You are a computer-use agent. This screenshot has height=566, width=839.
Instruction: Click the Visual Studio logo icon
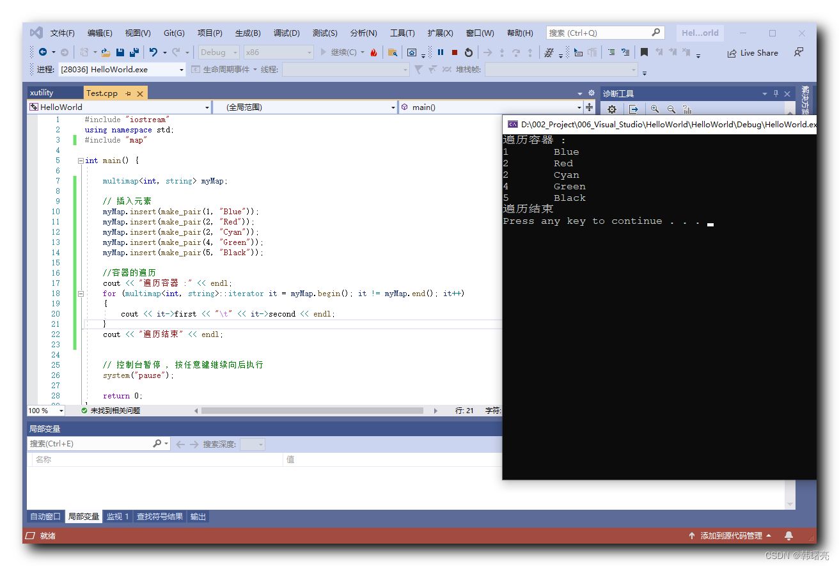tap(36, 33)
